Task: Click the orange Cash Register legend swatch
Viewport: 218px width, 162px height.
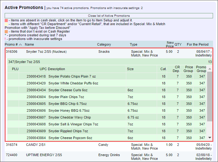Action: [6, 31]
